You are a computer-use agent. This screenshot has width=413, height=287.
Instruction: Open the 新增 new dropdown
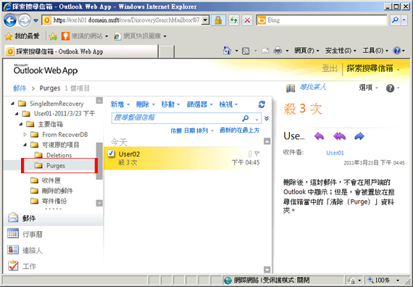tap(120, 104)
